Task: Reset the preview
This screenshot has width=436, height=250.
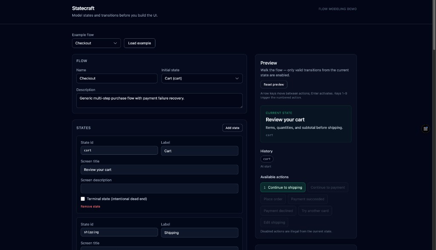Action: tap(274, 85)
